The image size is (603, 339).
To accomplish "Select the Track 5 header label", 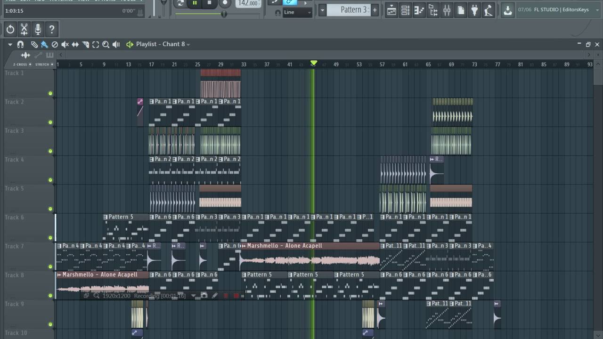I will [x=14, y=188].
